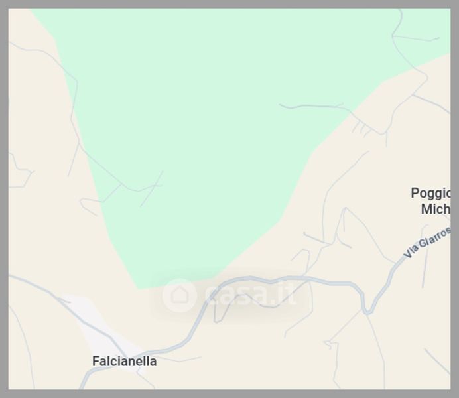Select the Poggio Mich place label
This screenshot has height=398, width=459.
click(431, 201)
